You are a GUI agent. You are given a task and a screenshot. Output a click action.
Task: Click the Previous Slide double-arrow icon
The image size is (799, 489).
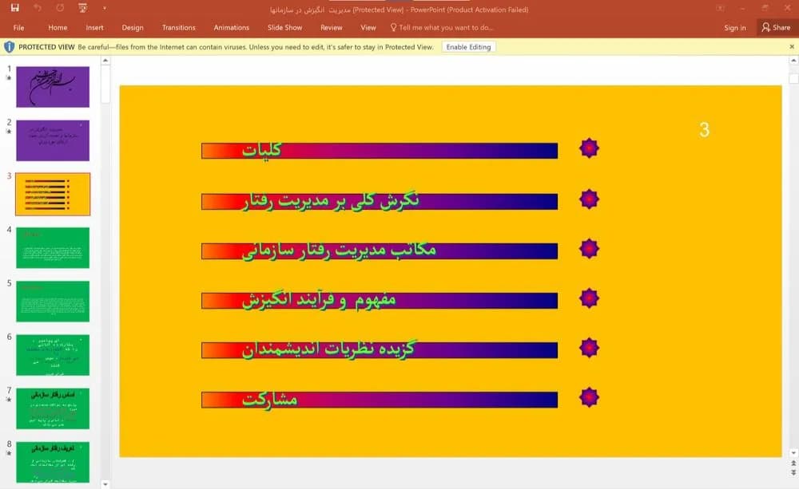click(x=793, y=463)
